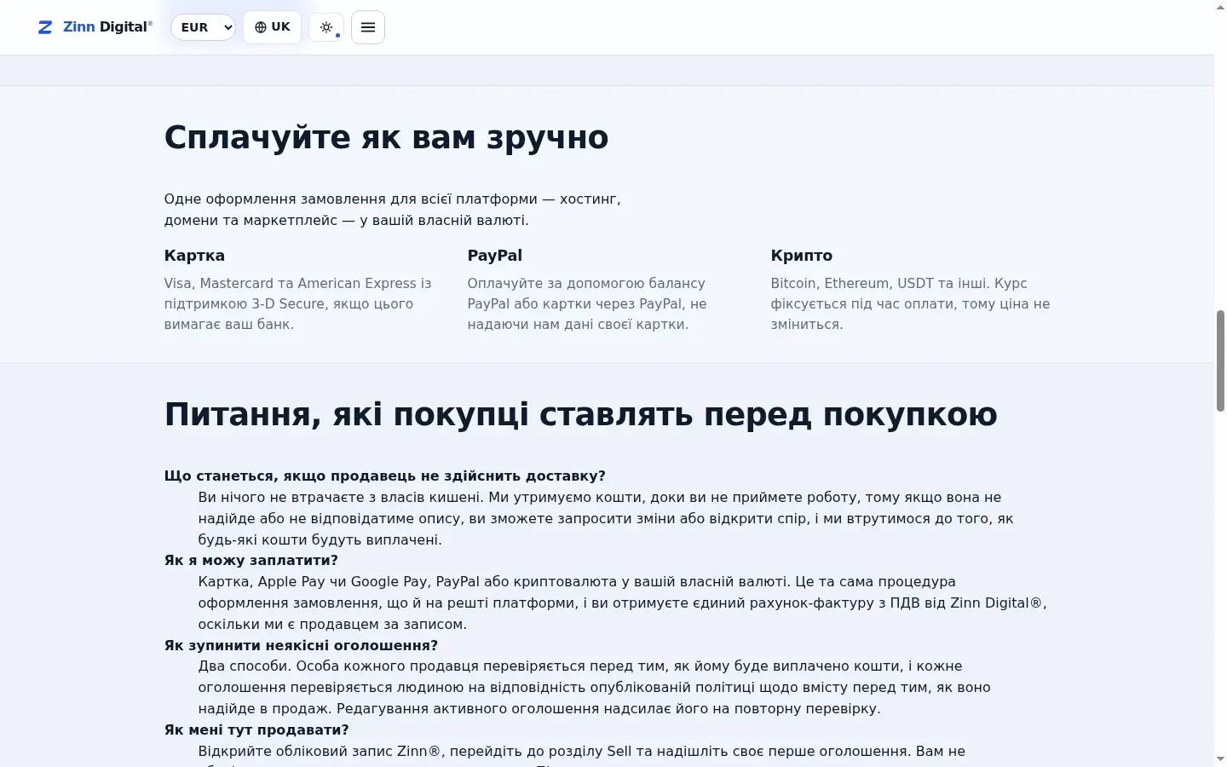Viewport: 1227px width, 767px height.
Task: Click the "Visa, Mastercard та American Express" description
Action: 300,304
